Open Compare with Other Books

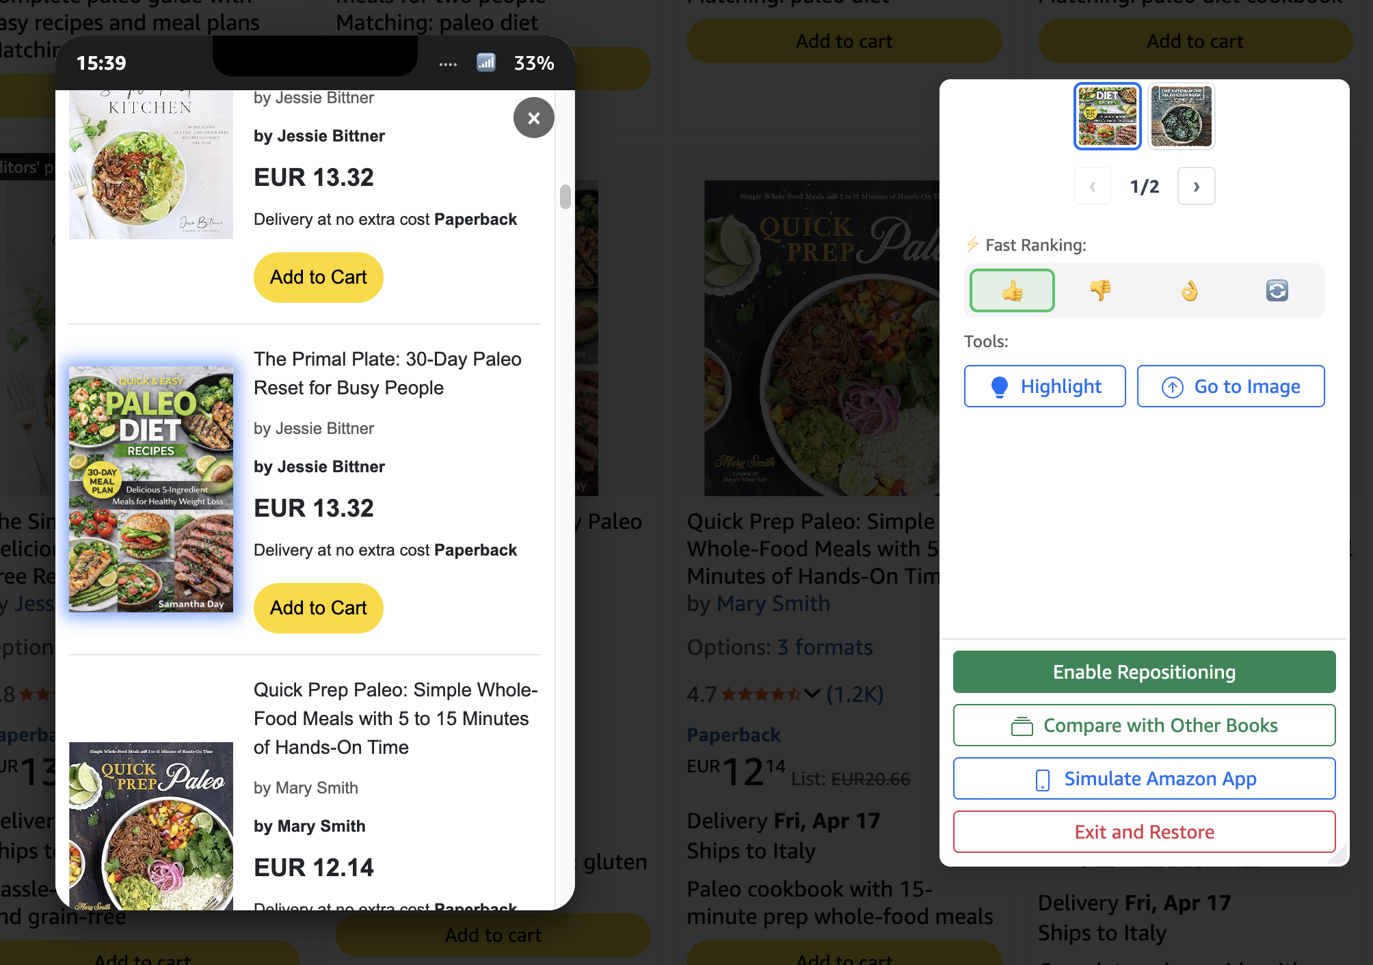pyautogui.click(x=1144, y=725)
